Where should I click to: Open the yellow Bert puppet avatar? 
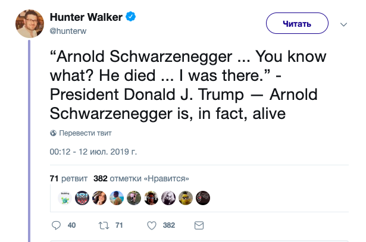(x=186, y=198)
